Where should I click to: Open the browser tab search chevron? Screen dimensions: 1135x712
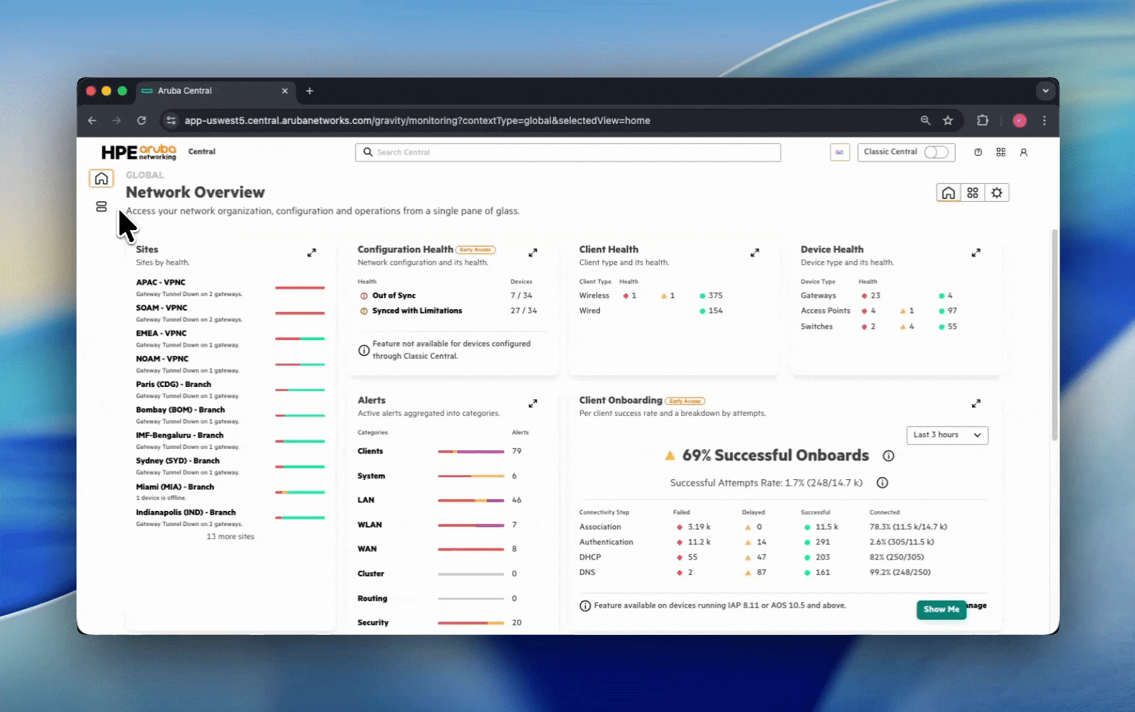[x=1045, y=91]
